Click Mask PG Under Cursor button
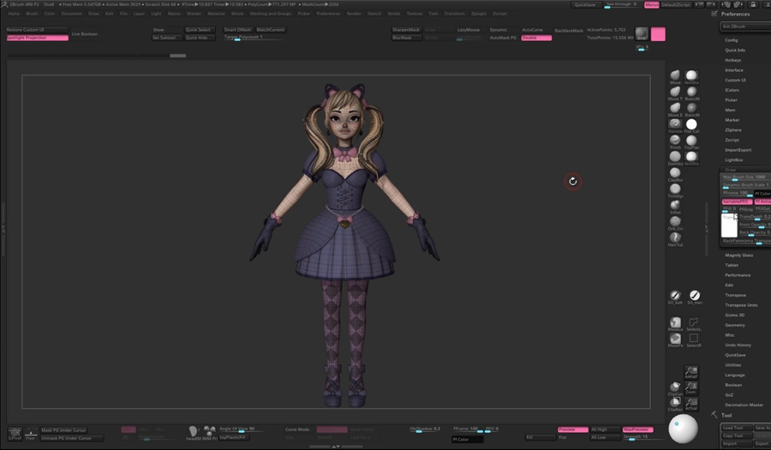The height and width of the screenshot is (450, 771). tap(63, 430)
